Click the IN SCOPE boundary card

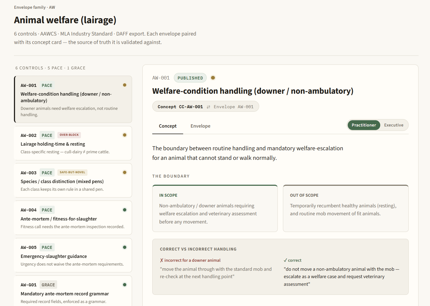click(x=215, y=208)
